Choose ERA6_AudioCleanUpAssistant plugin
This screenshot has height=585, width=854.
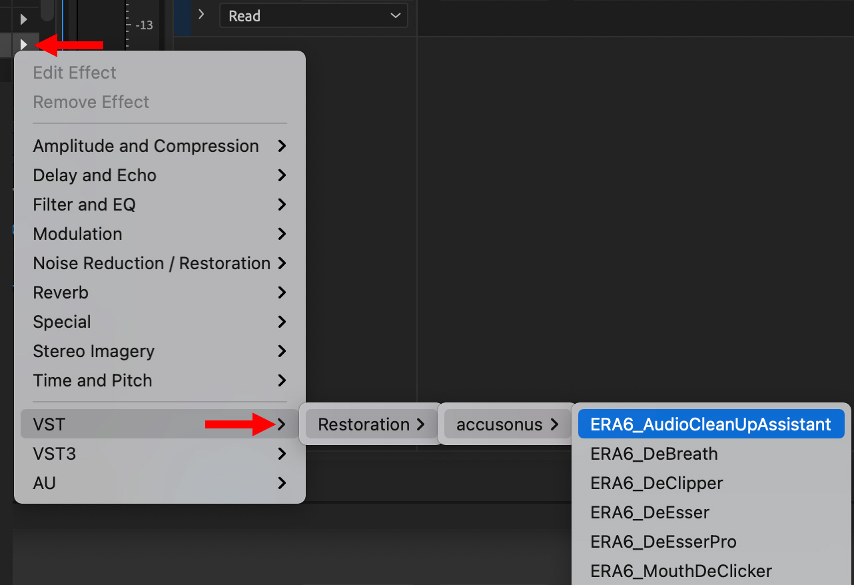coord(711,424)
